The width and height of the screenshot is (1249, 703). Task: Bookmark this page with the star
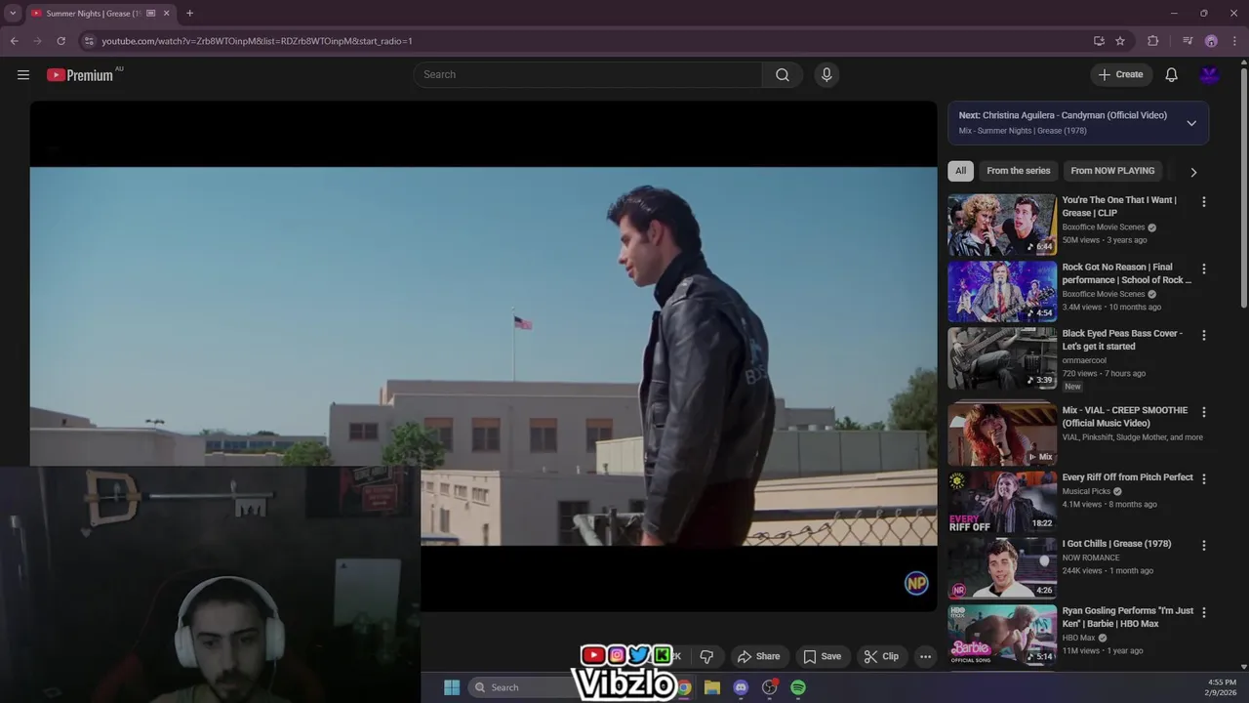(1120, 41)
